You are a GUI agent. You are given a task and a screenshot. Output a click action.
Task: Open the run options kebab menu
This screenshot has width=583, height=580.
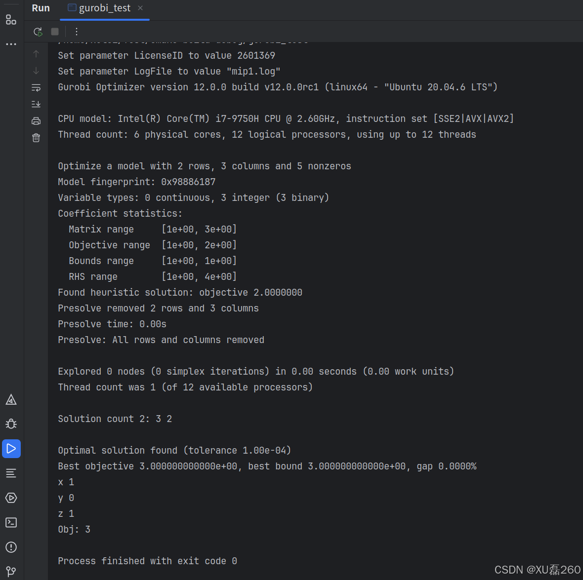[76, 31]
